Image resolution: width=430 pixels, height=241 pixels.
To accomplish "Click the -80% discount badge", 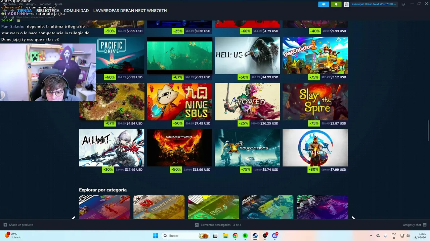I will pyautogui.click(x=314, y=170).
